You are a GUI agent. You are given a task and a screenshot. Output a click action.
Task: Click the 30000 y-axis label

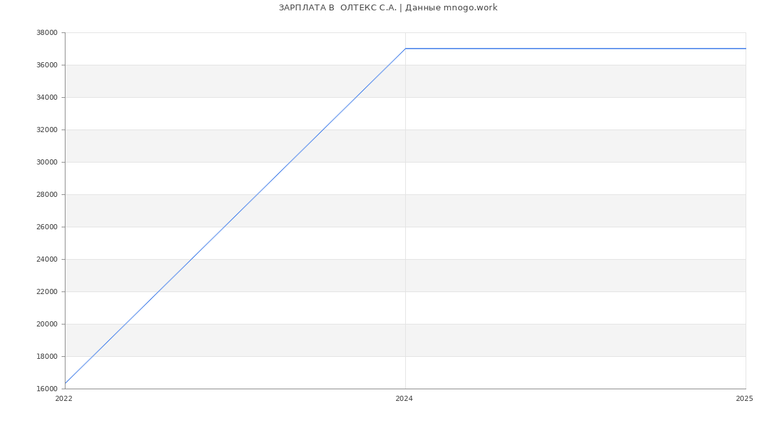tap(48, 163)
